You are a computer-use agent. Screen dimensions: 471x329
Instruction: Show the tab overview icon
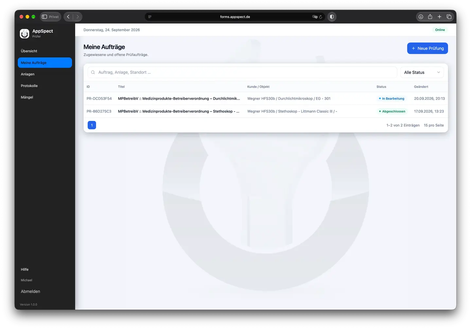(449, 17)
